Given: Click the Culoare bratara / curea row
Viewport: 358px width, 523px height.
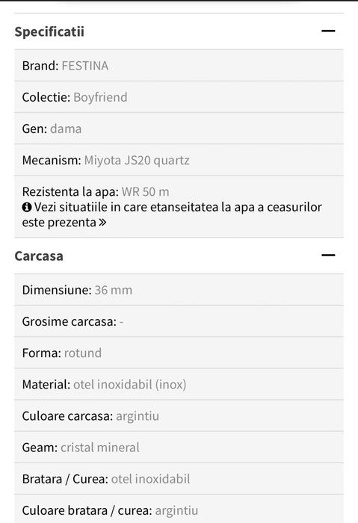Looking at the screenshot, I should tap(179, 509).
